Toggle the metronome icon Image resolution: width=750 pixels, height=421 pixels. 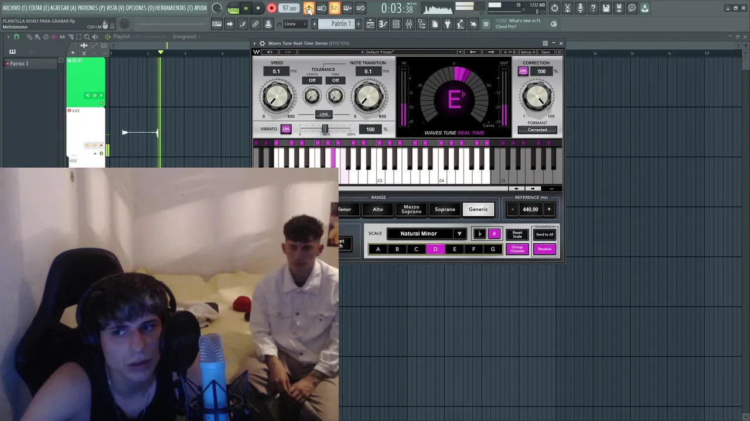pos(309,8)
